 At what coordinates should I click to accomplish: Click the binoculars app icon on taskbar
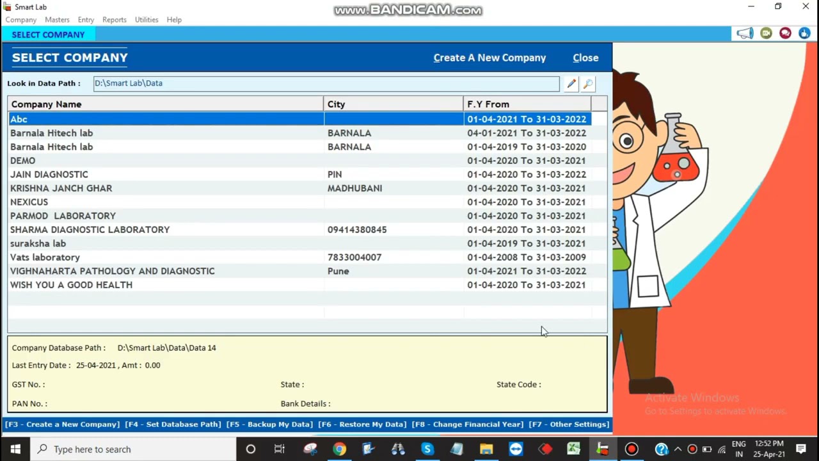(x=398, y=449)
